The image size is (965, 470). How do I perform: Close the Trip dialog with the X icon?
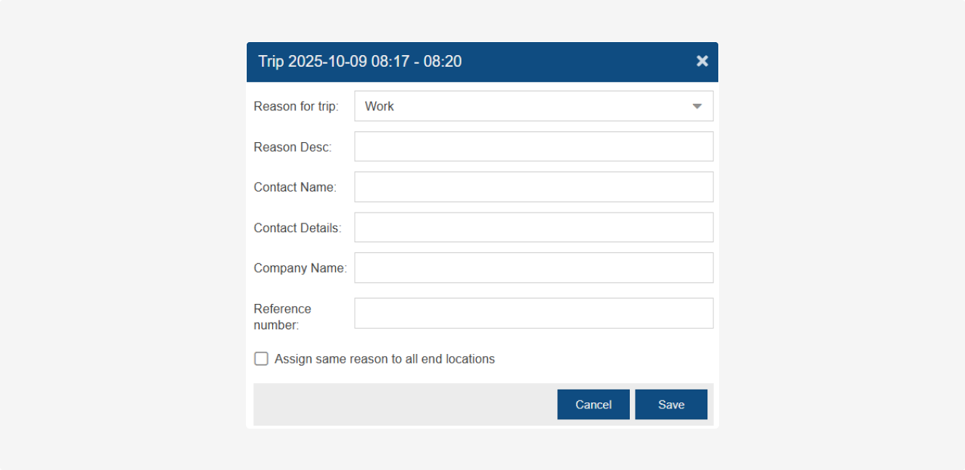[702, 62]
